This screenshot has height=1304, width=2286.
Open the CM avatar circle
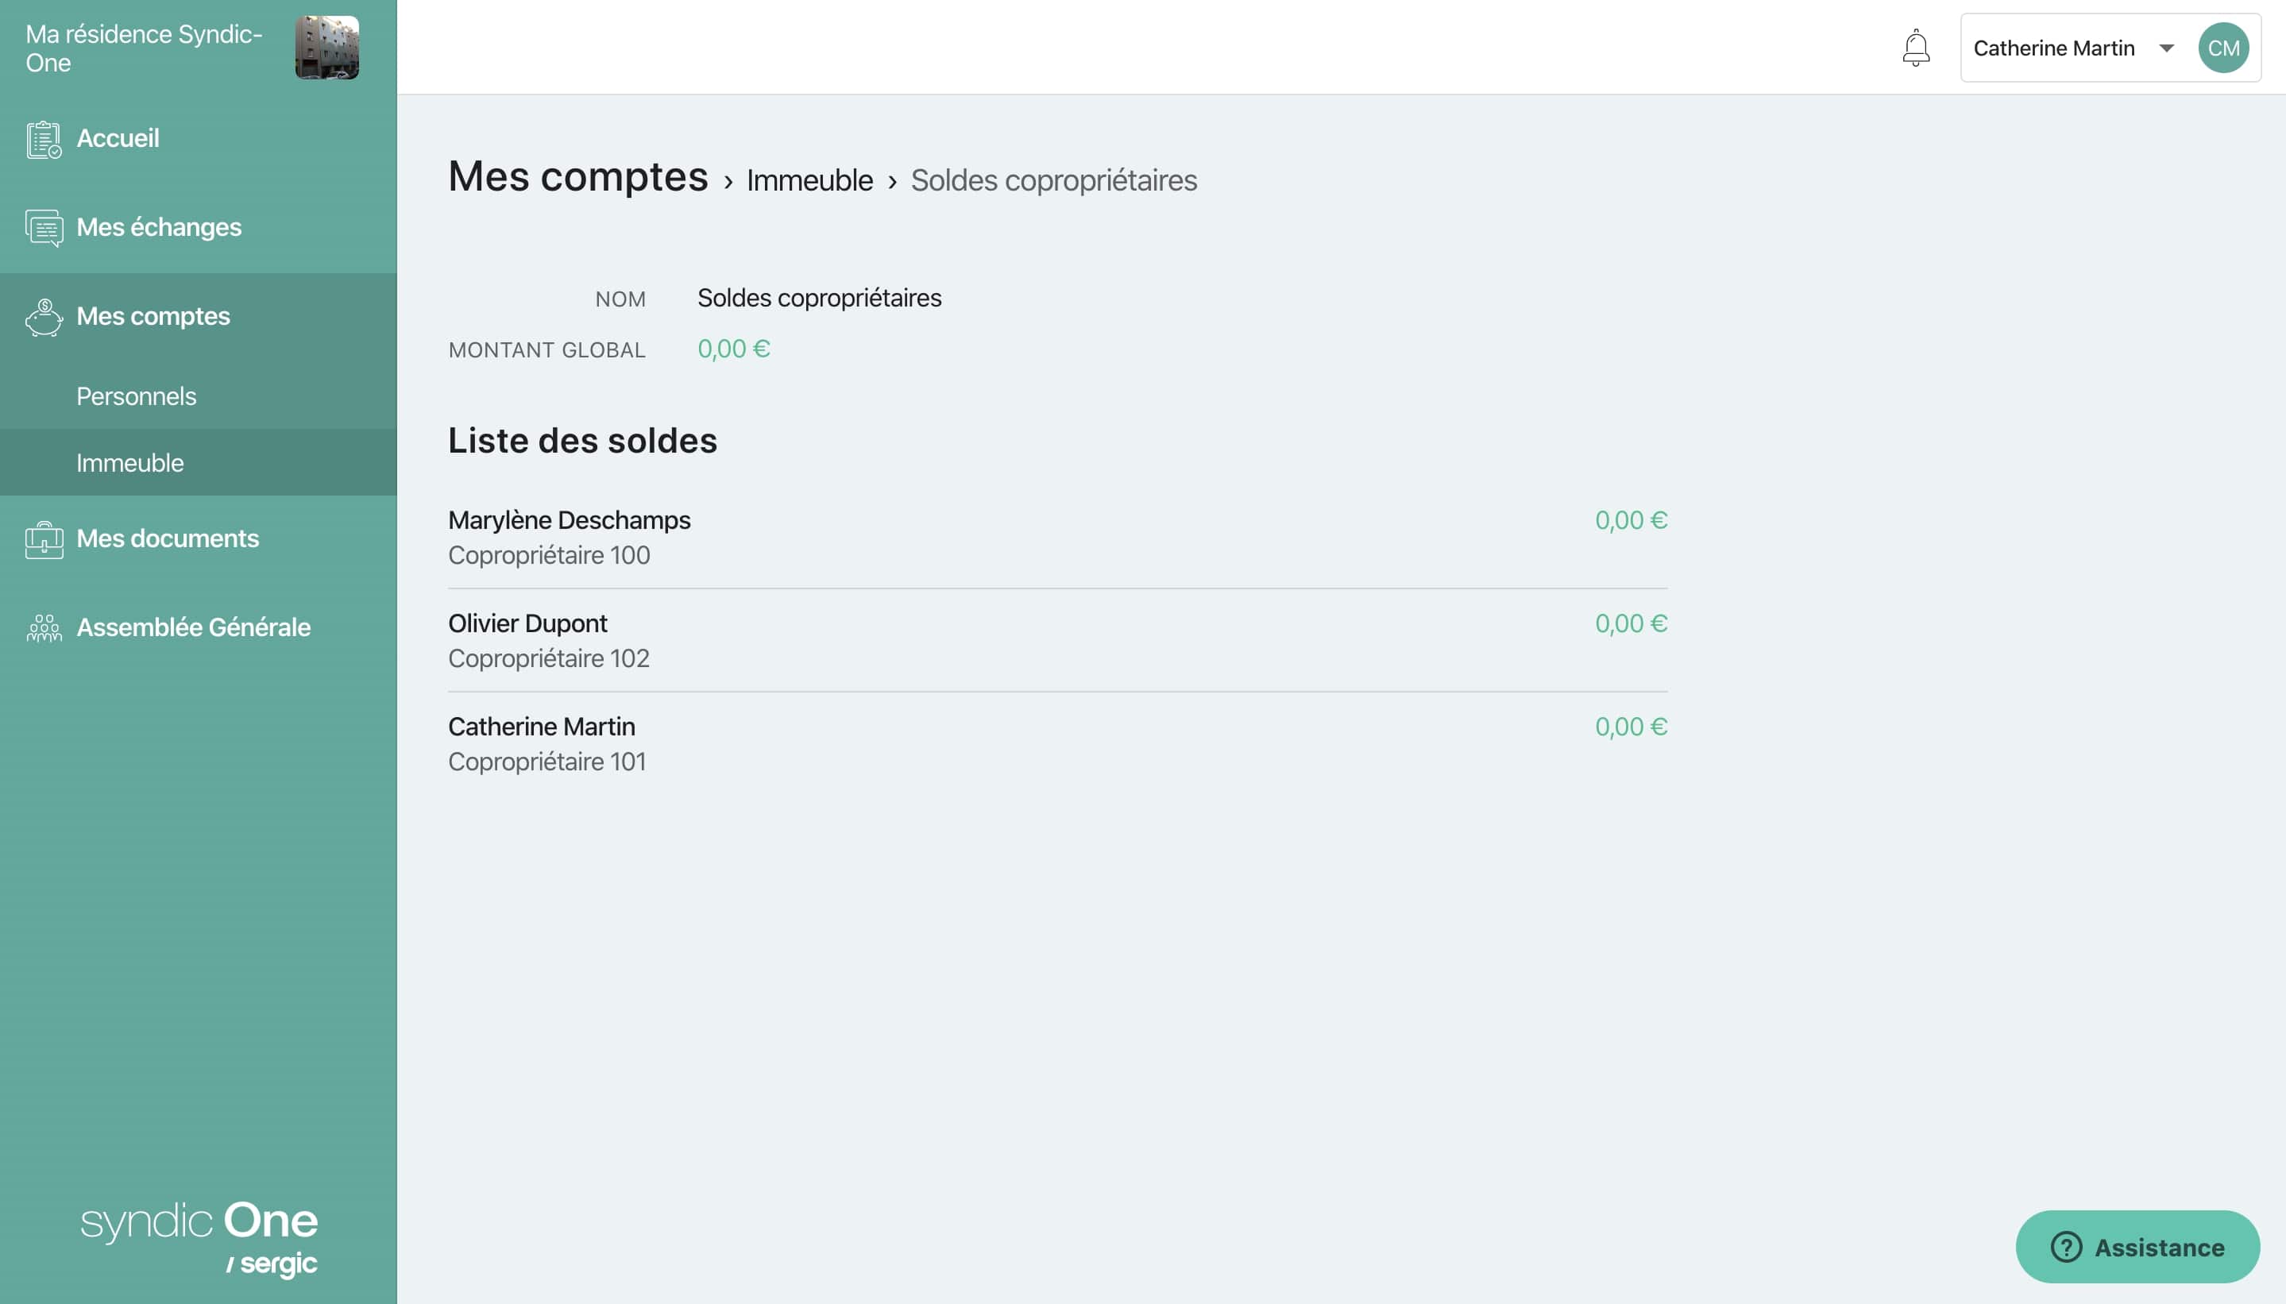tap(2224, 47)
